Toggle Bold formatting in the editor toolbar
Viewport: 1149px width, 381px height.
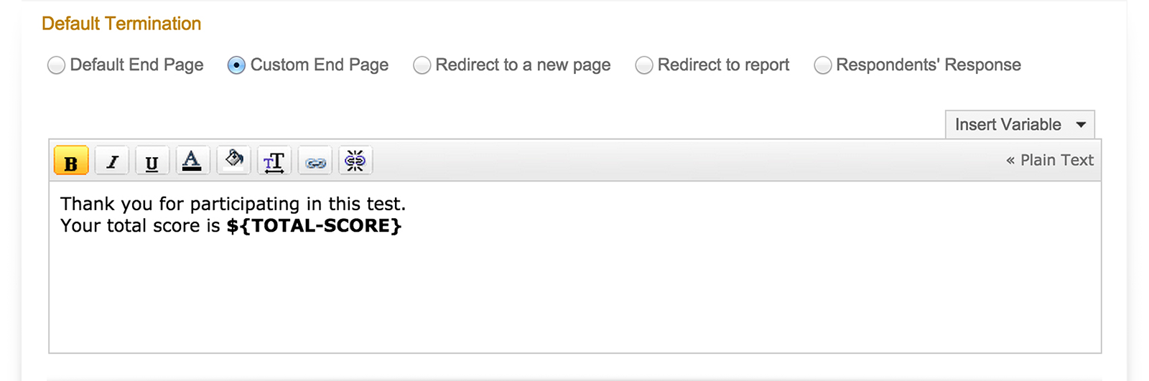coord(71,161)
